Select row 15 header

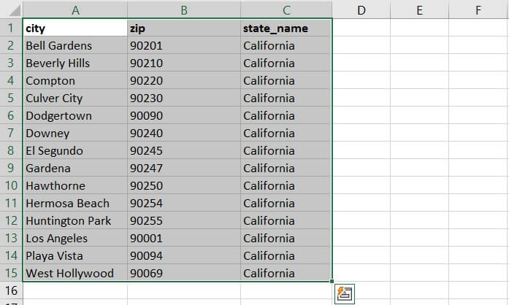[x=11, y=273]
